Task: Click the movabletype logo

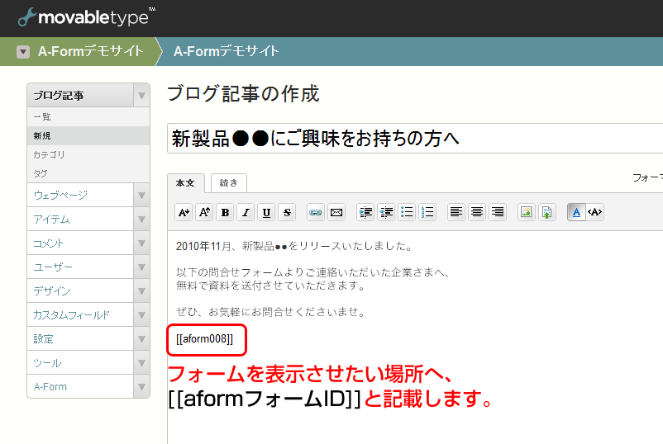Action: 86,17
